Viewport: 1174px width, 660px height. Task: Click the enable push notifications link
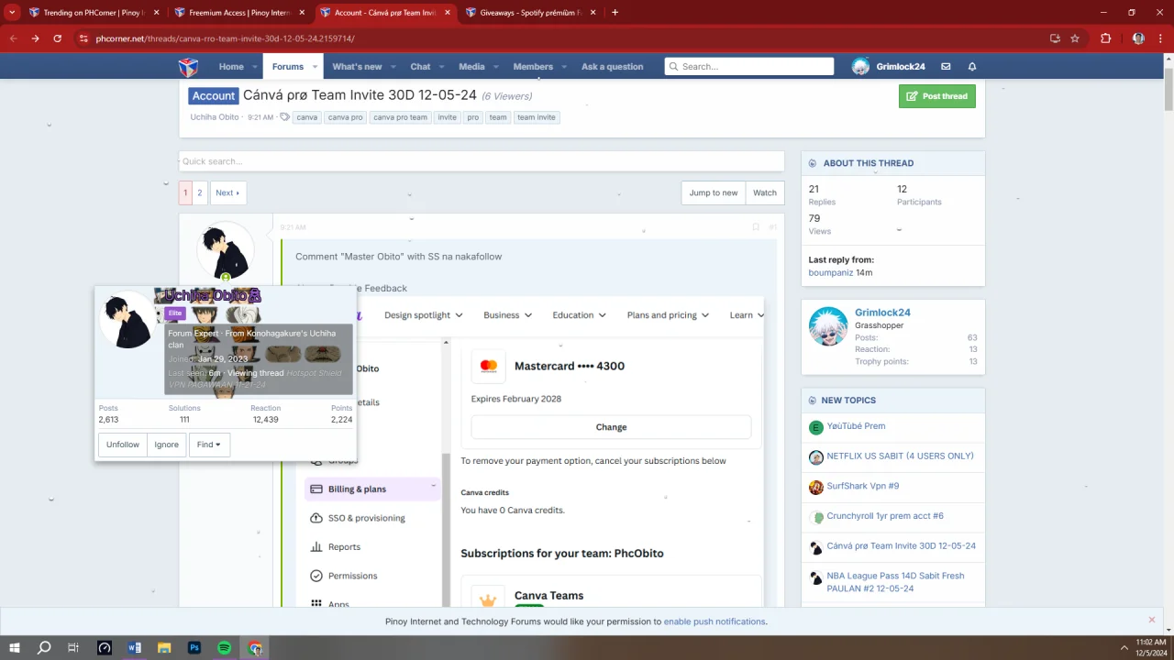click(714, 621)
